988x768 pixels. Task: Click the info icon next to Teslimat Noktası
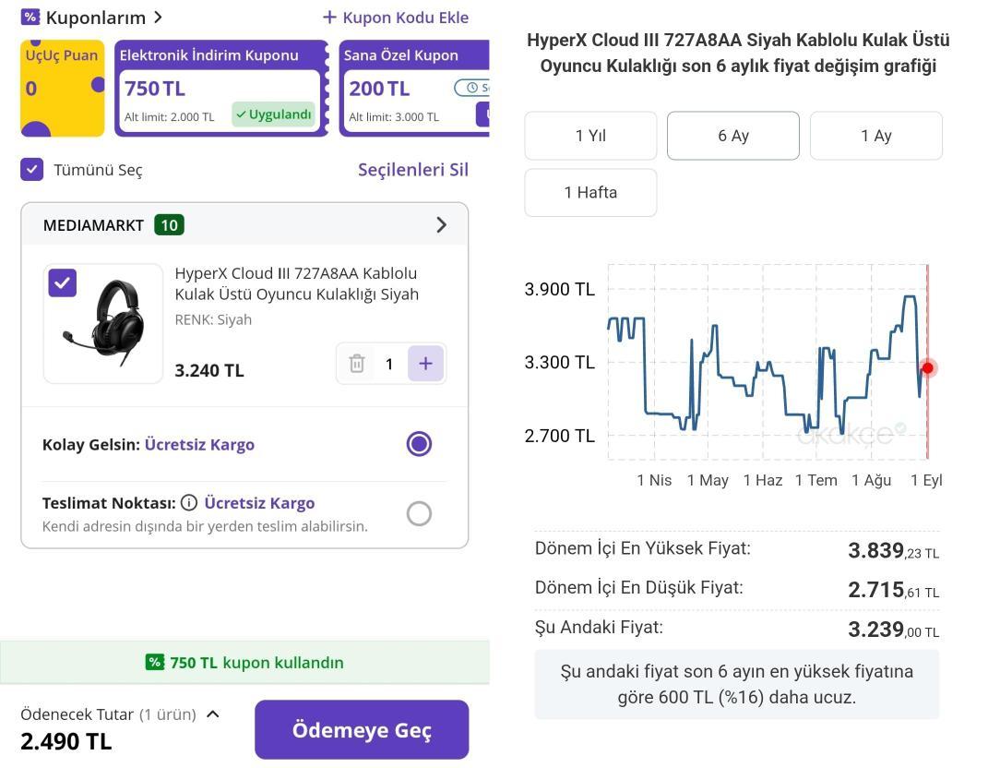(189, 503)
